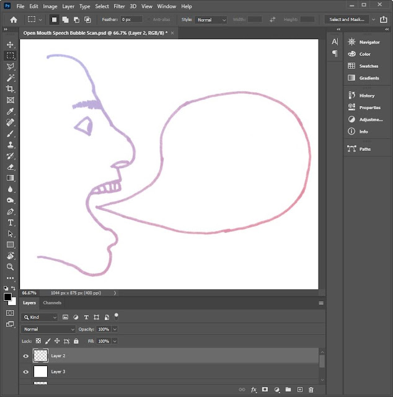
Task: Choose Intersect with selection mode
Action: point(87,20)
